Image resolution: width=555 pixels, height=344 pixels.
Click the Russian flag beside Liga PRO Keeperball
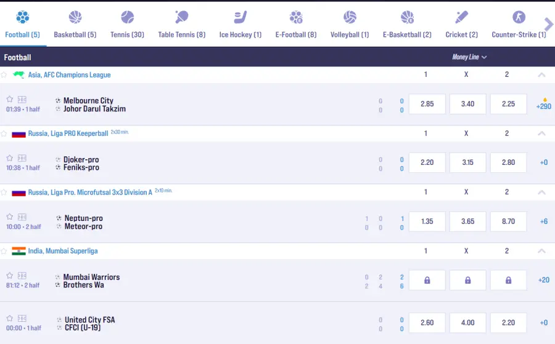18,134
